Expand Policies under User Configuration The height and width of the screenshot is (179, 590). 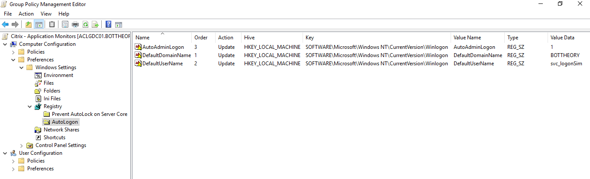(x=13, y=161)
